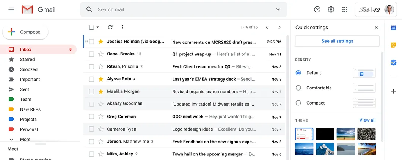Compose a new email
Image resolution: width=402 pixels, height=160 pixels.
point(25,32)
